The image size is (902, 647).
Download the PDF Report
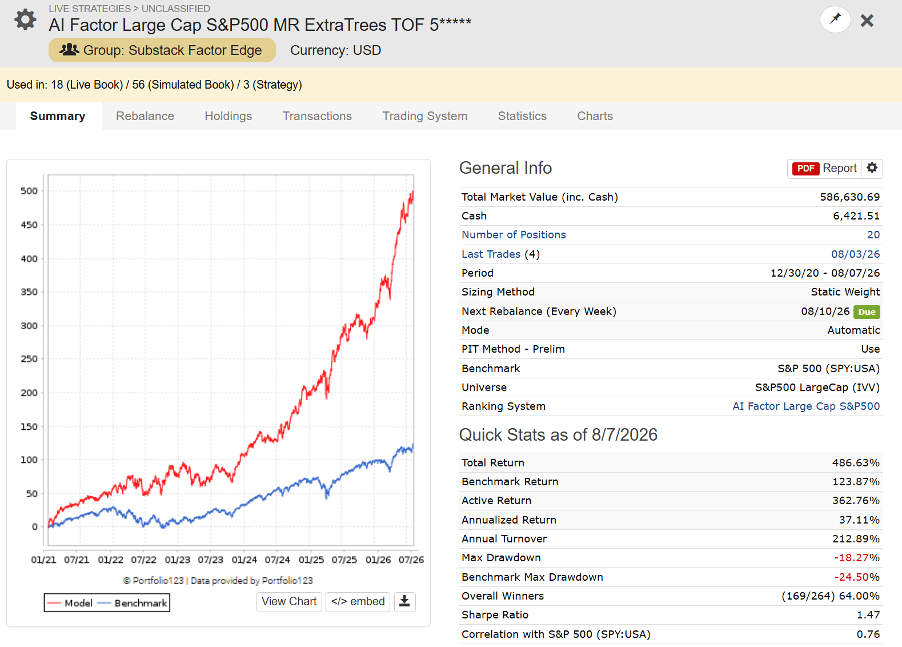click(824, 169)
